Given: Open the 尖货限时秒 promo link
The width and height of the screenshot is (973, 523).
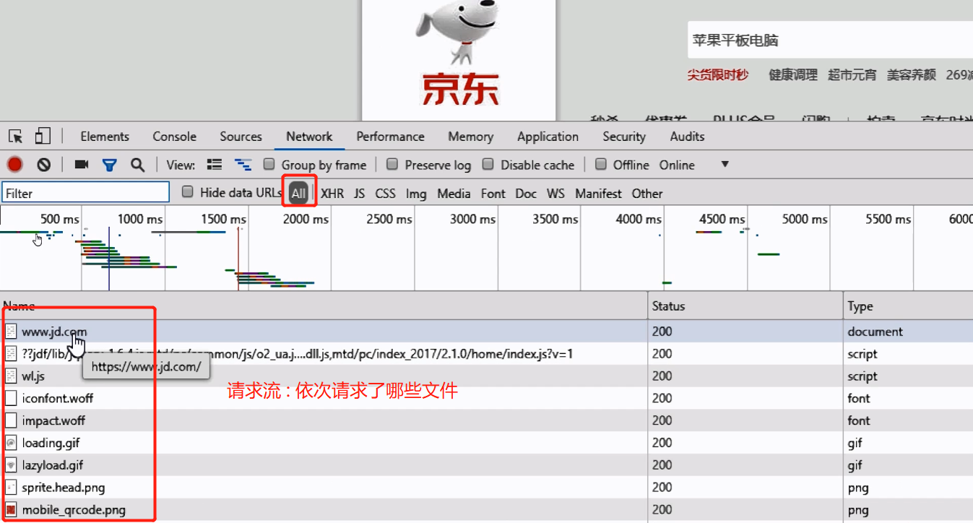Looking at the screenshot, I should coord(717,74).
